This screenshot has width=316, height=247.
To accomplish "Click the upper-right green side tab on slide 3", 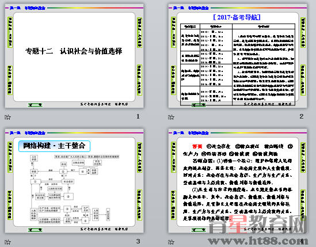I will [139, 157].
